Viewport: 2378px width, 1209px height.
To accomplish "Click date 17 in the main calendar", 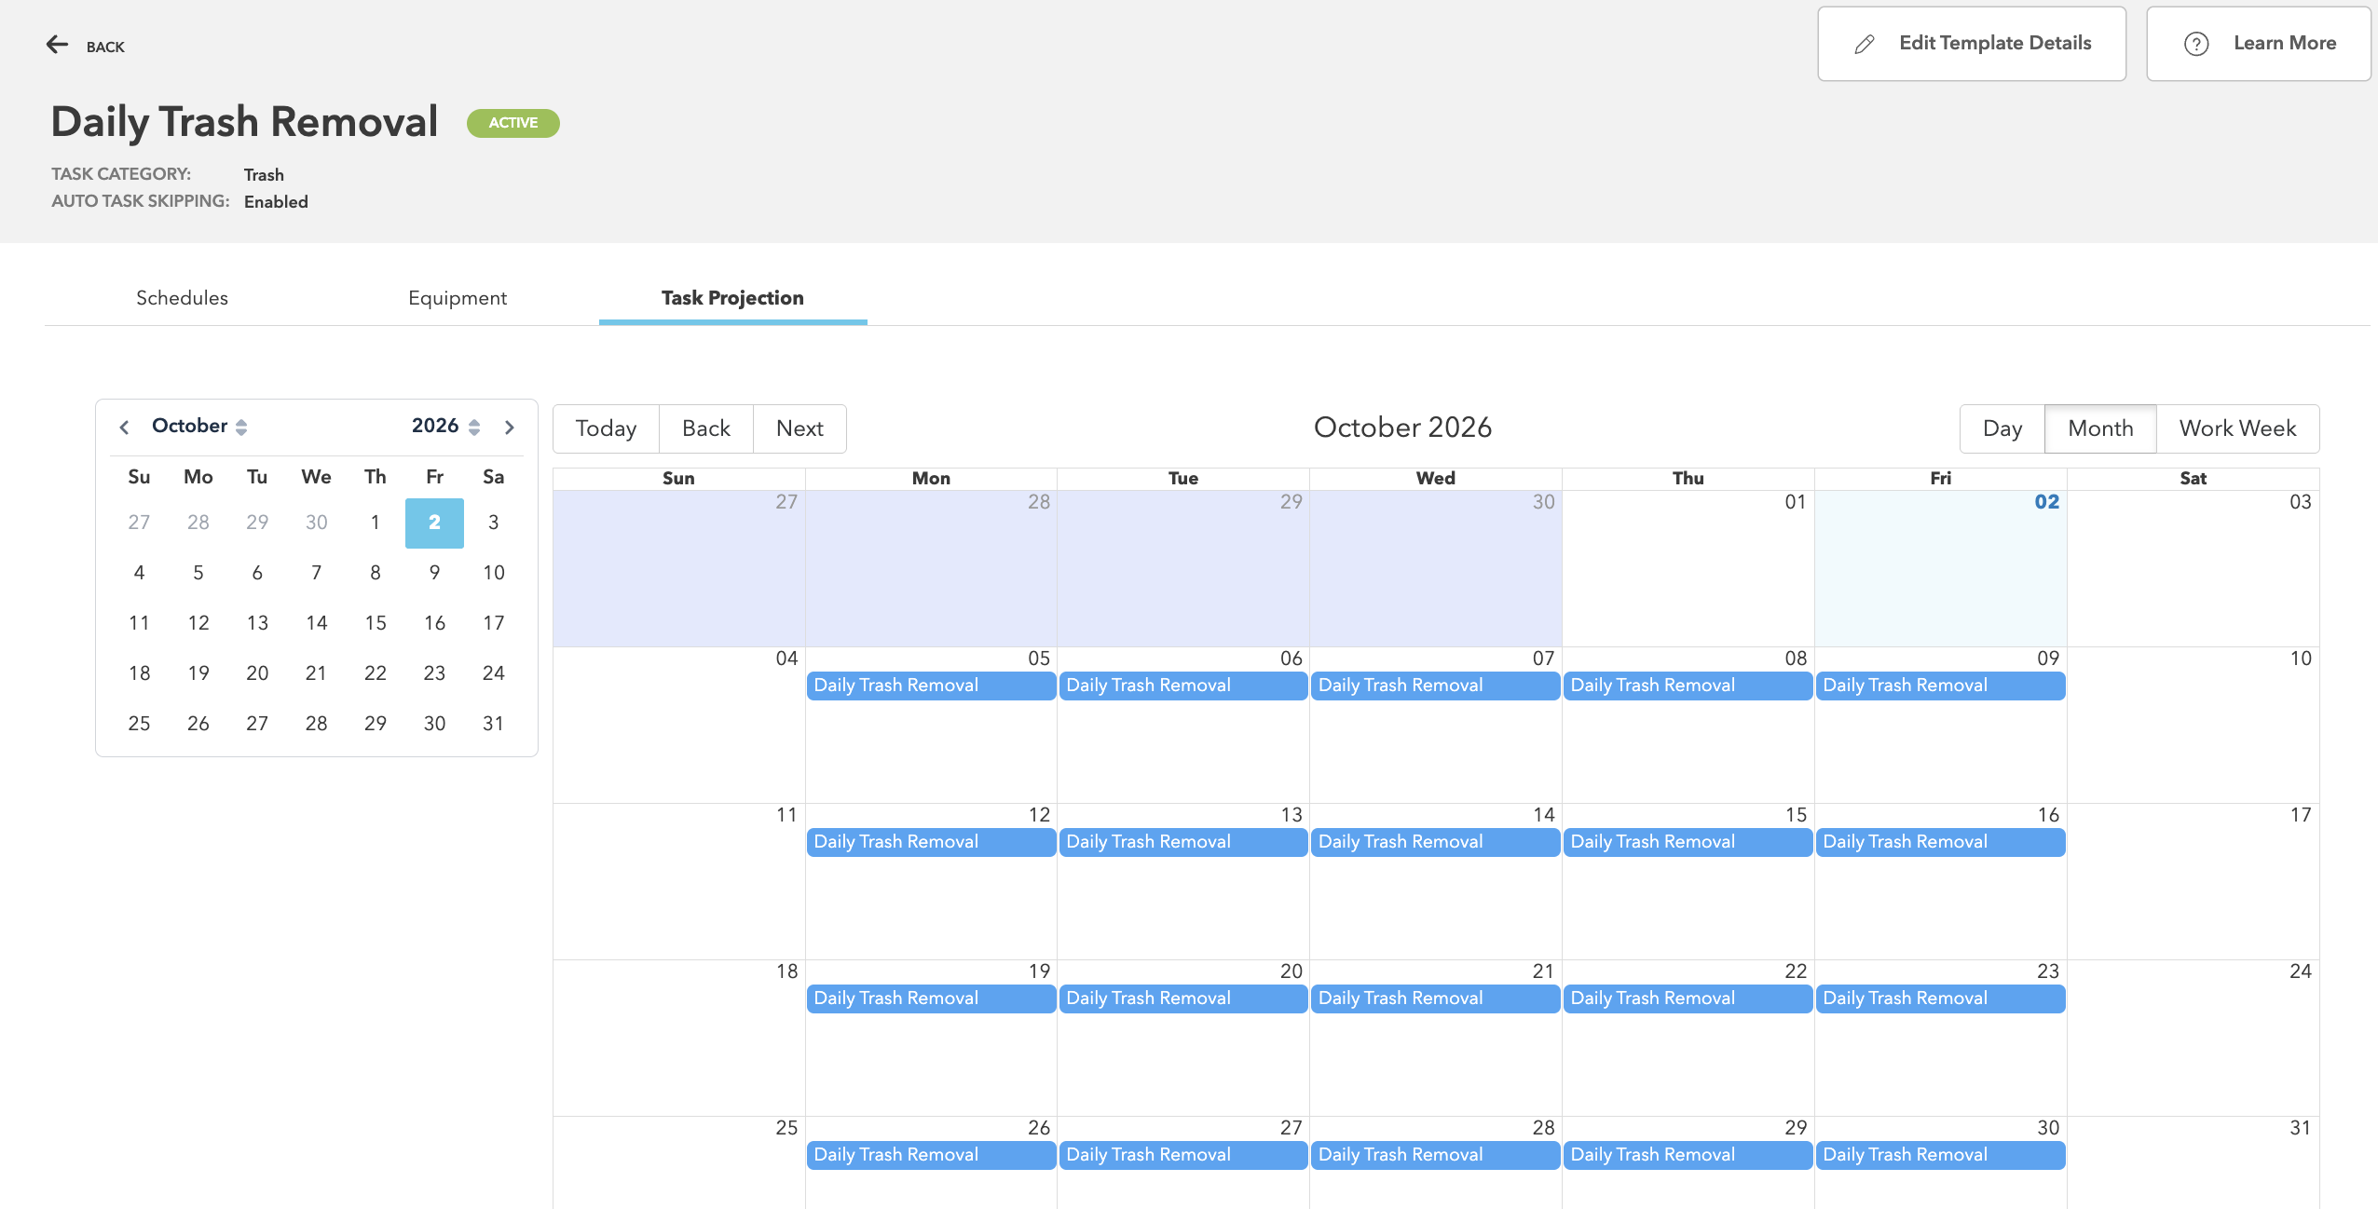I will (x=2300, y=815).
